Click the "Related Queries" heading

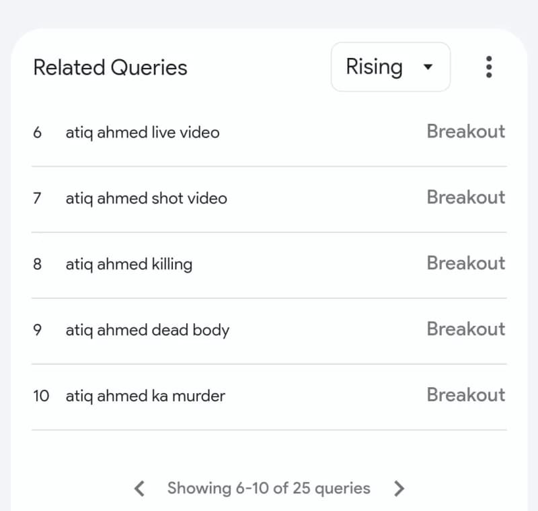(110, 67)
